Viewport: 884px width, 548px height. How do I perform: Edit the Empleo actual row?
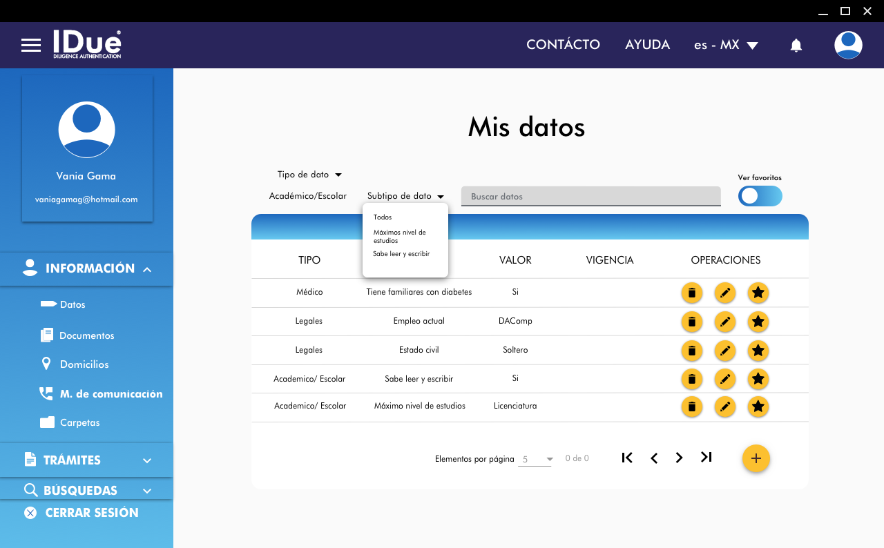point(724,322)
